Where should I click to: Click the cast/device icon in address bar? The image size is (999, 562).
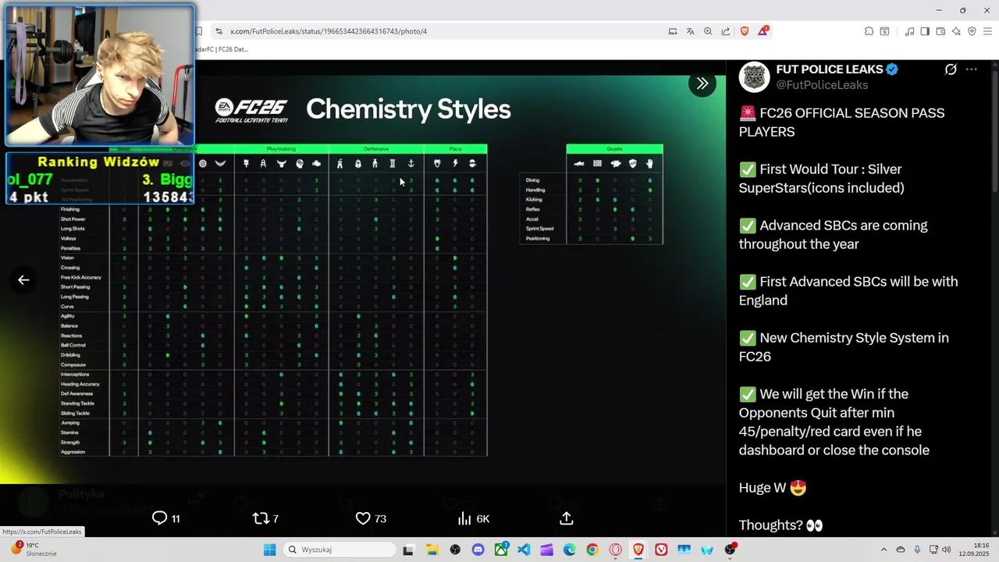pyautogui.click(x=673, y=31)
